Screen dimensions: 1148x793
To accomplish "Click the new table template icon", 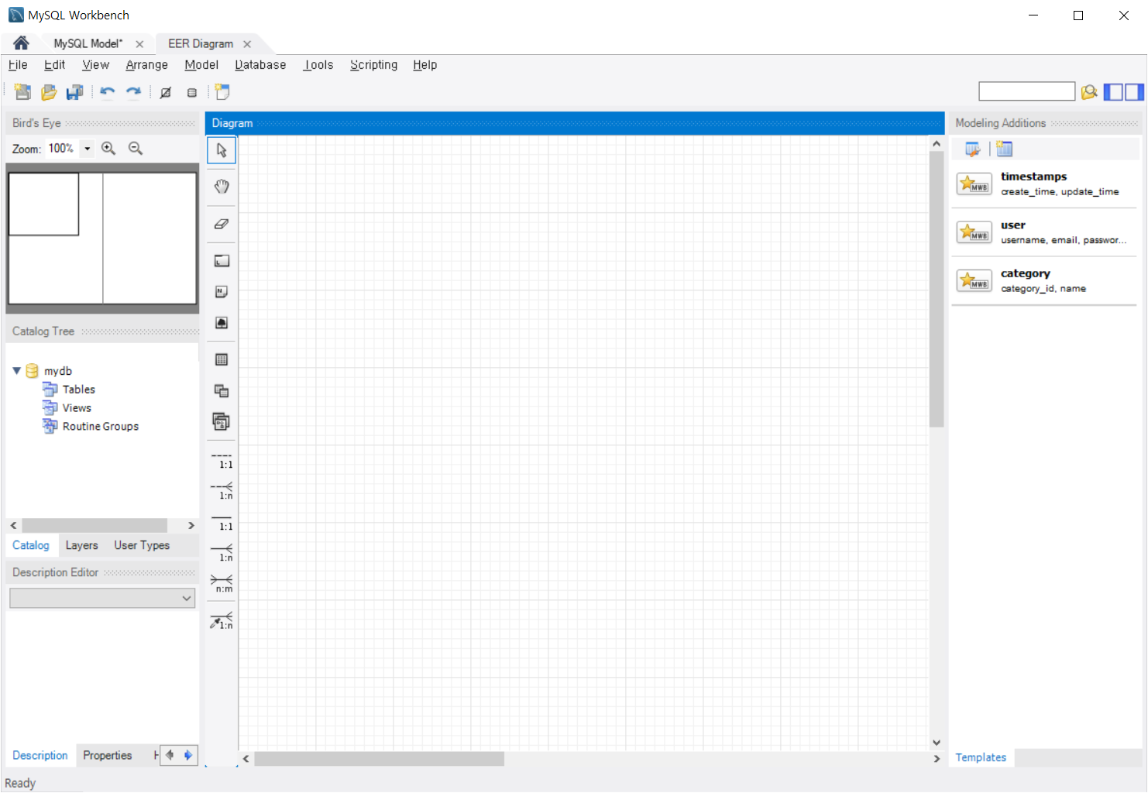I will coord(1005,149).
